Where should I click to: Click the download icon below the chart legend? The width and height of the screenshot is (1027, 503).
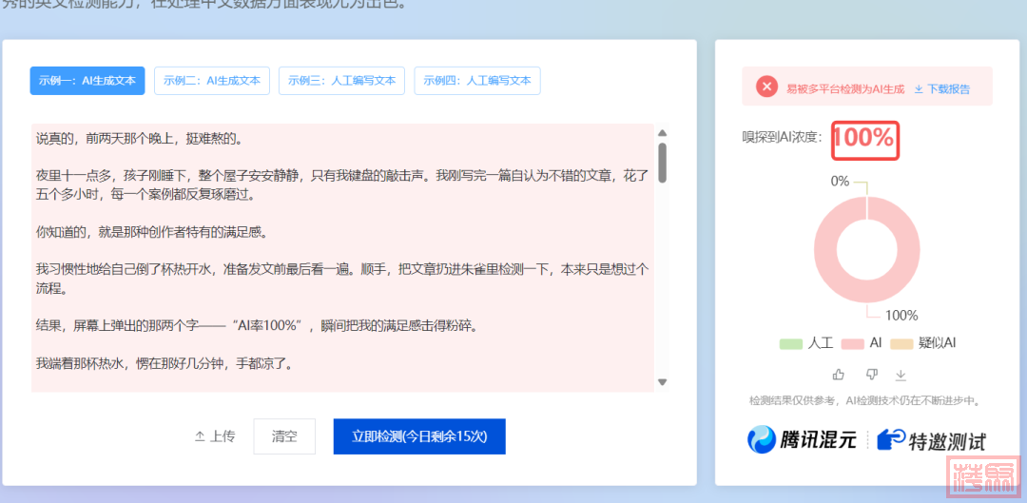coord(901,375)
